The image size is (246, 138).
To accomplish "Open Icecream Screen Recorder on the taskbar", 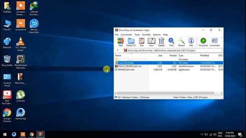I will 23,135.
